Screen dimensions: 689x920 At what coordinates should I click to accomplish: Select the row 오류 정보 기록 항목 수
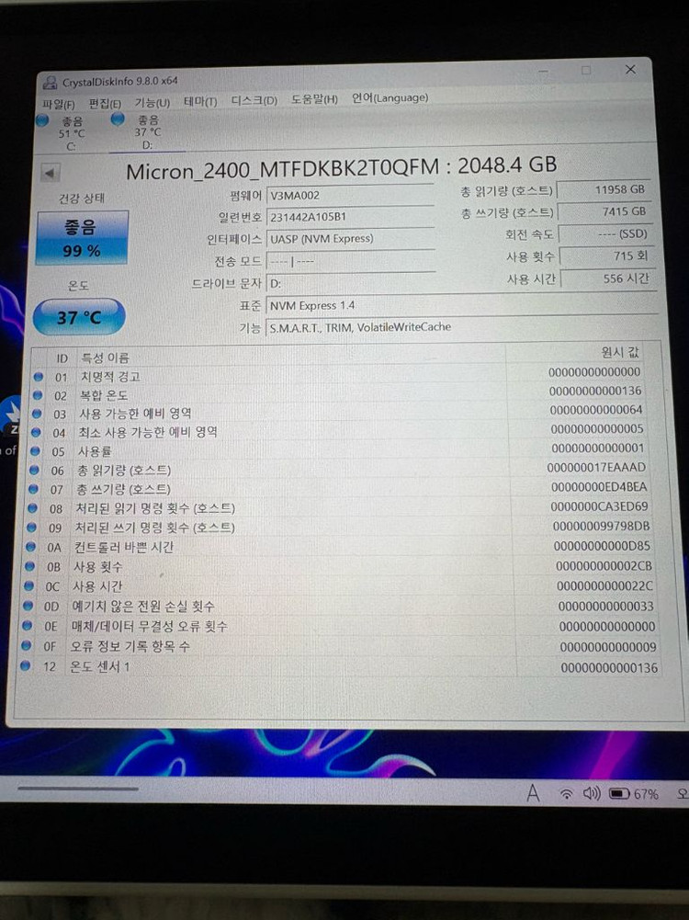coord(338,646)
